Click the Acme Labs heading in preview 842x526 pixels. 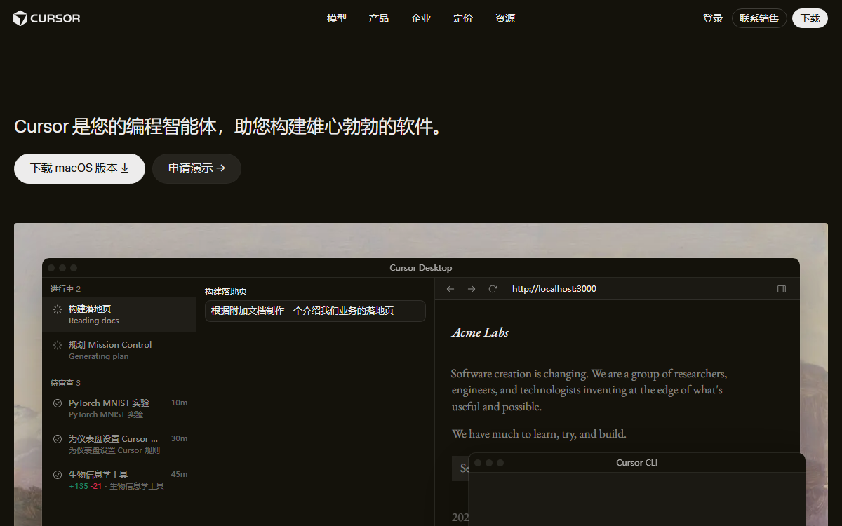480,332
